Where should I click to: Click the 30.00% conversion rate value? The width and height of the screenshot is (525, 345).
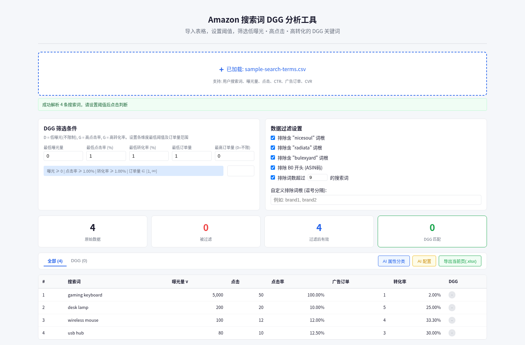433,333
